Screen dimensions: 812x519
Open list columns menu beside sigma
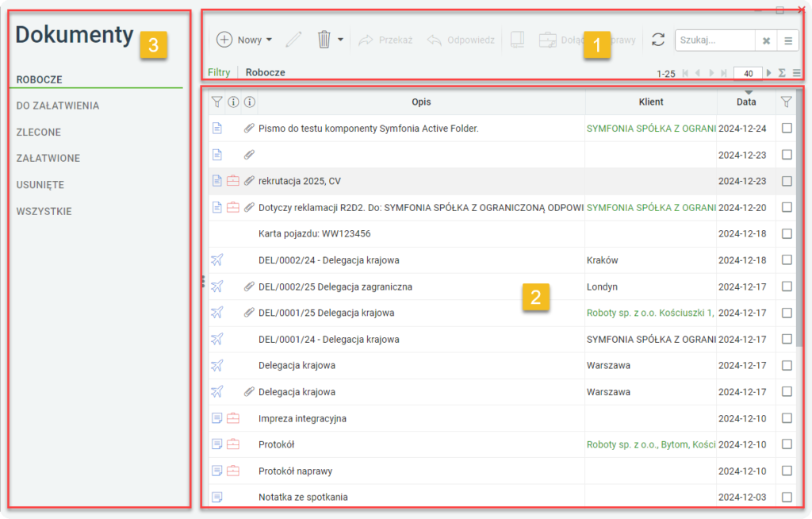797,73
